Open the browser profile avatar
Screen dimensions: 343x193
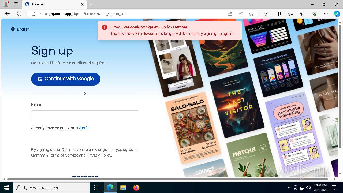6,4
